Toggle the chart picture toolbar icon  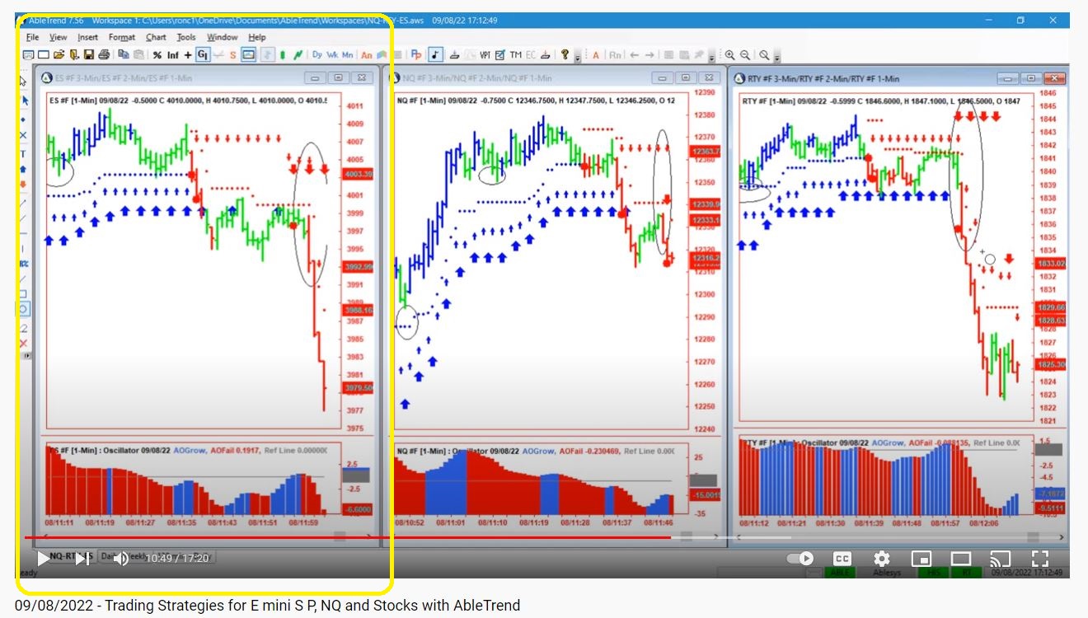(248, 55)
